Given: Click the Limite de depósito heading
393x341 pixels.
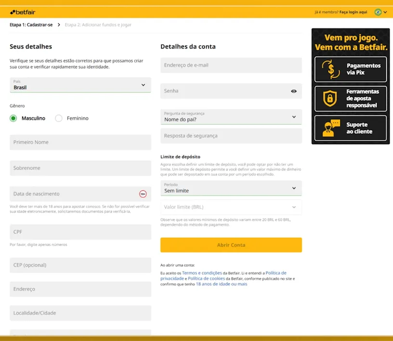Looking at the screenshot, I should point(180,157).
